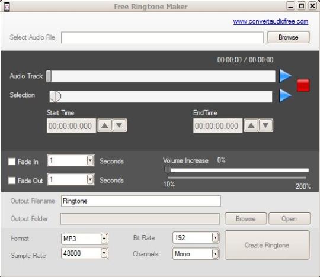Screen dimensions: 320x277
Task: Stop playback with the red square
Action: coord(303,85)
